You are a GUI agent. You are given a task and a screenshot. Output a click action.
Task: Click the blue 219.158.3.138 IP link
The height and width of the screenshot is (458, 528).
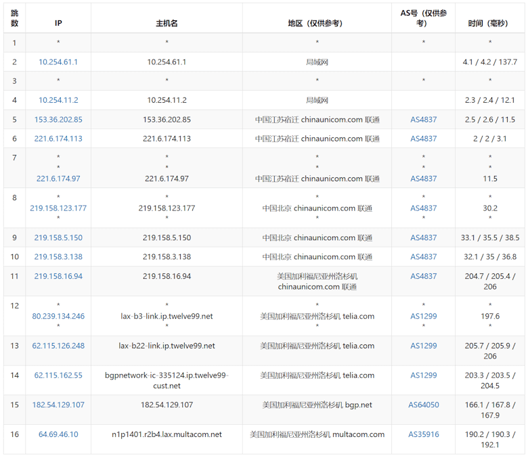pyautogui.click(x=58, y=257)
